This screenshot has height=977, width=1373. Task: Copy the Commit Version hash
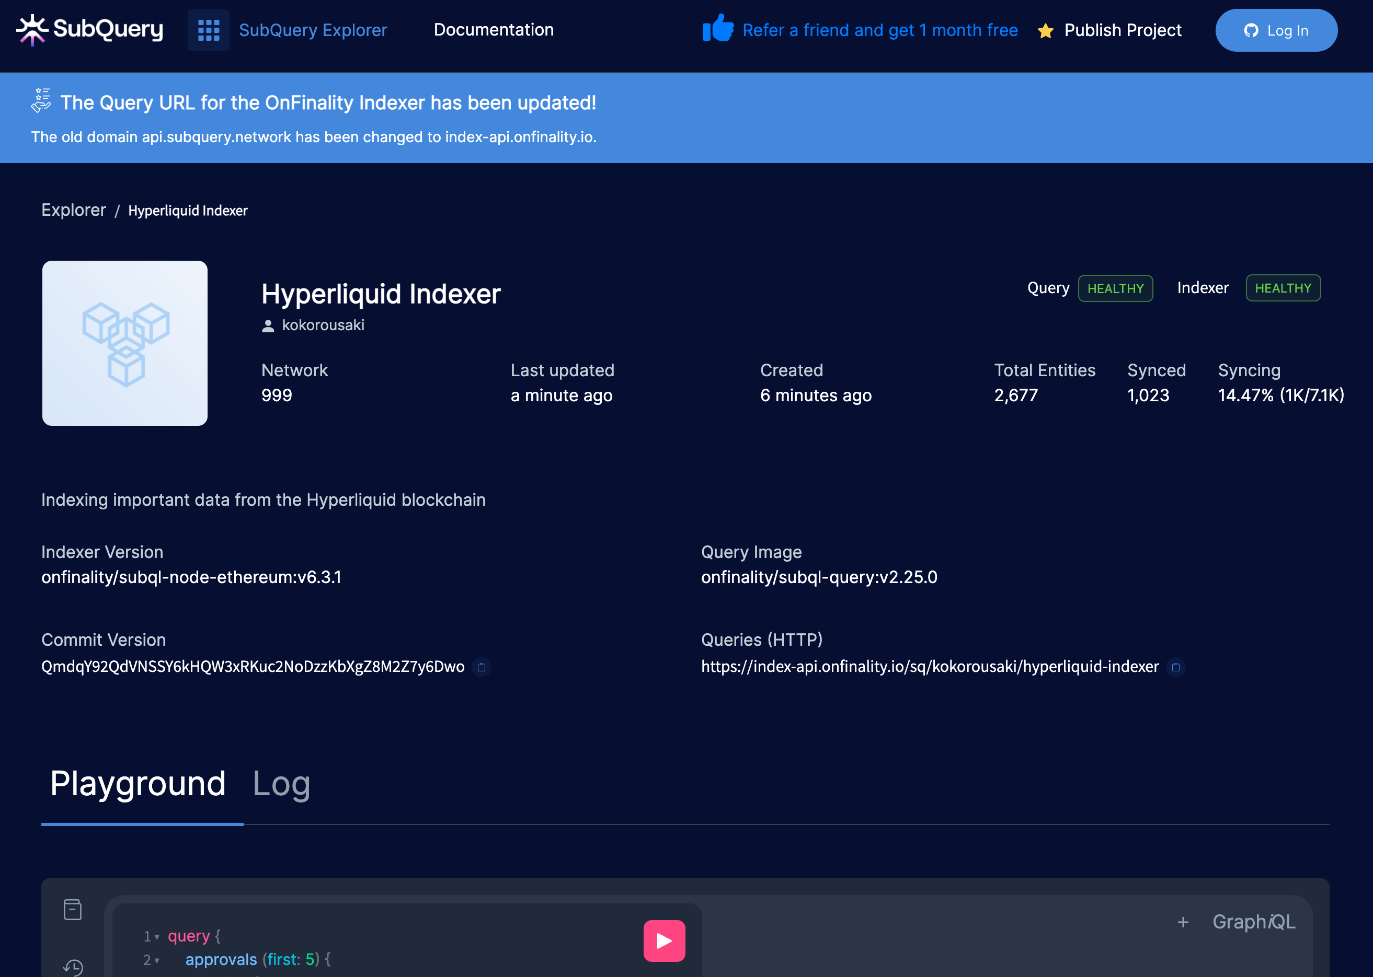click(x=481, y=667)
